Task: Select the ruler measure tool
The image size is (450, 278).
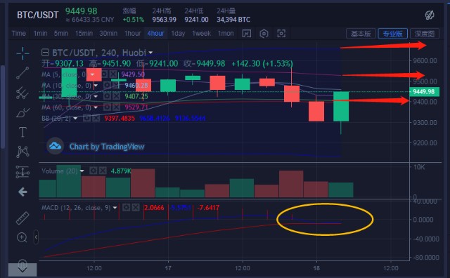Action: (x=22, y=218)
